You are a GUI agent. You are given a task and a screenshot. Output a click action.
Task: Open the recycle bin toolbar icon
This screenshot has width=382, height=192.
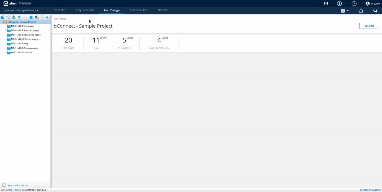(x=14, y=17)
